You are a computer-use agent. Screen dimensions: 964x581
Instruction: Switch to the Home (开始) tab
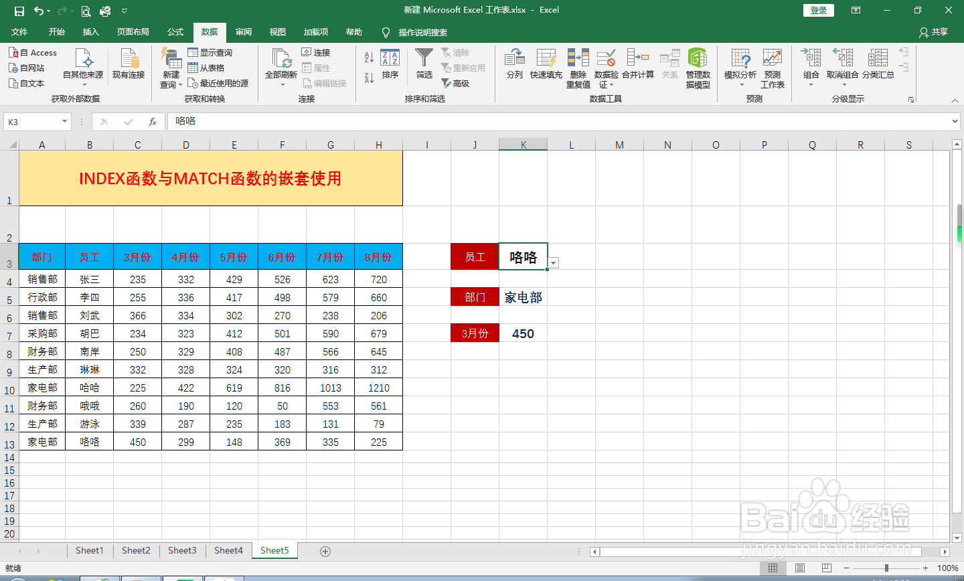coord(57,32)
